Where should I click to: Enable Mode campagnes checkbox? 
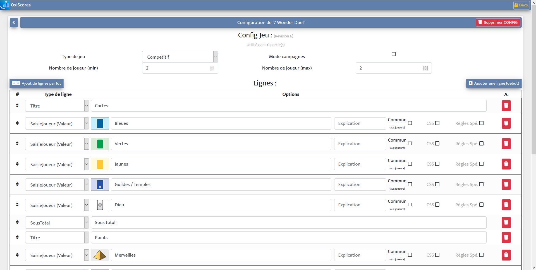coord(394,54)
